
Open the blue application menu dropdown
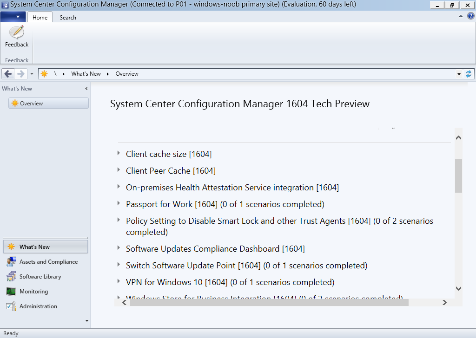[13, 17]
